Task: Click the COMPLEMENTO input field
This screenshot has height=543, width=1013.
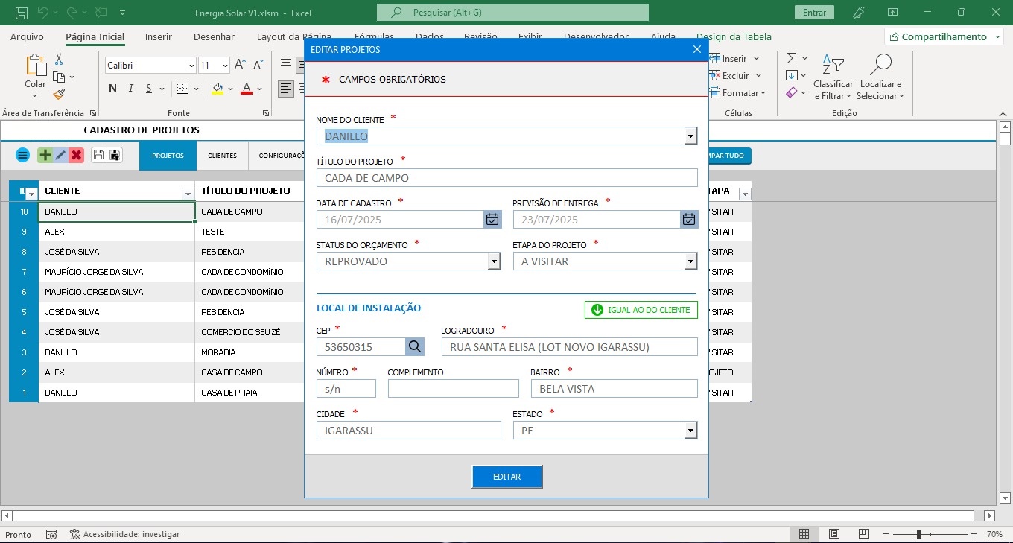Action: pyautogui.click(x=453, y=388)
